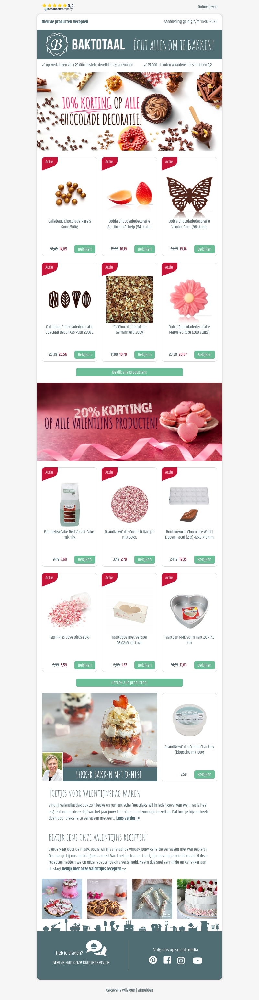
Task: Click the Baktotaal B logo emblem
Action: [57, 44]
